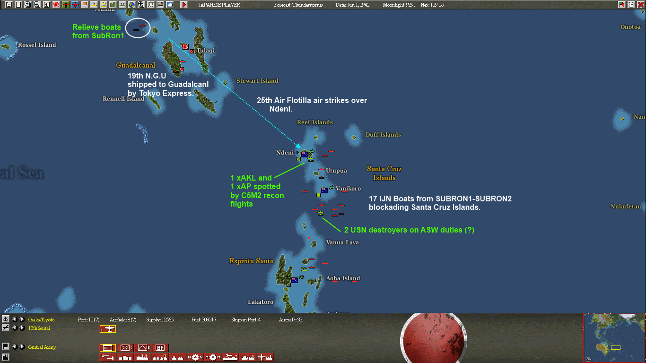Image resolution: width=646 pixels, height=363 pixels.
Task: Click the Guadalcanal map label
Action: pos(136,65)
